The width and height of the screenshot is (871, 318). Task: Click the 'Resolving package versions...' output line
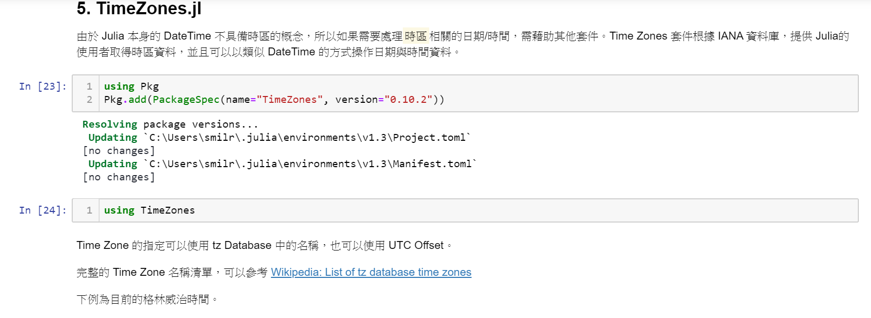[170, 124]
